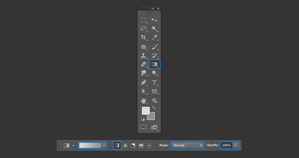Viewport: 299px width, 158px height.
Task: Select the Brush tool
Action: pos(154,47)
